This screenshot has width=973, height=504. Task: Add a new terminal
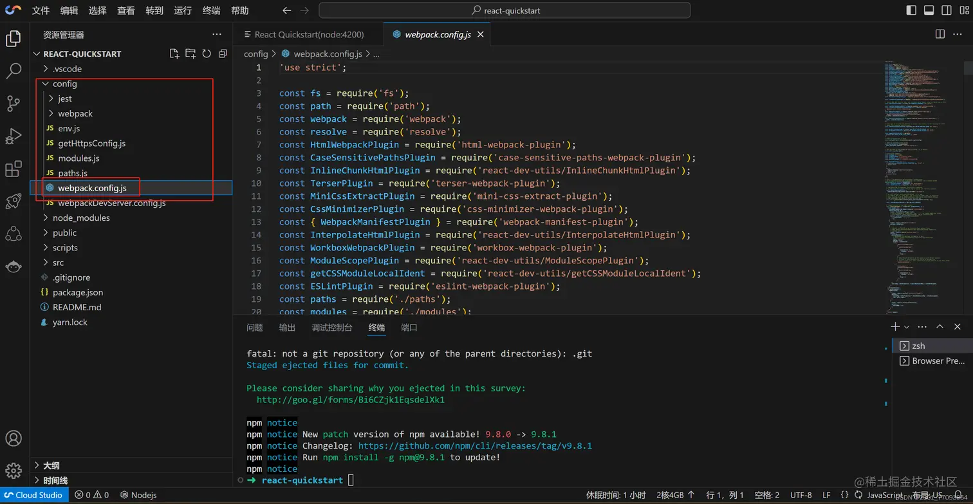(894, 327)
